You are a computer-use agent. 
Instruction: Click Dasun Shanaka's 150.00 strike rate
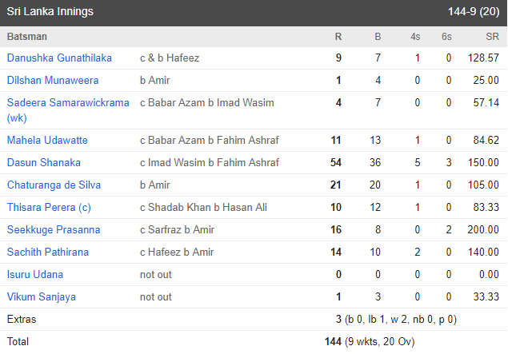(x=483, y=162)
